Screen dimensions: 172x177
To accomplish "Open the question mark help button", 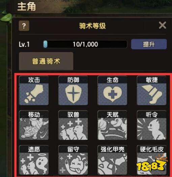I will pyautogui.click(x=24, y=26).
